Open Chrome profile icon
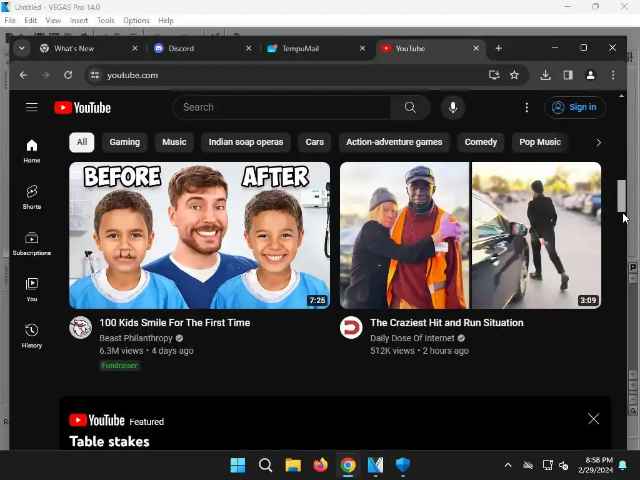This screenshot has height=480, width=640. [x=590, y=75]
